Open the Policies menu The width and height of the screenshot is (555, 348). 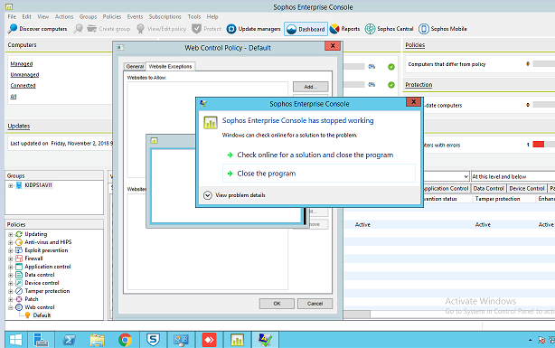(x=112, y=16)
